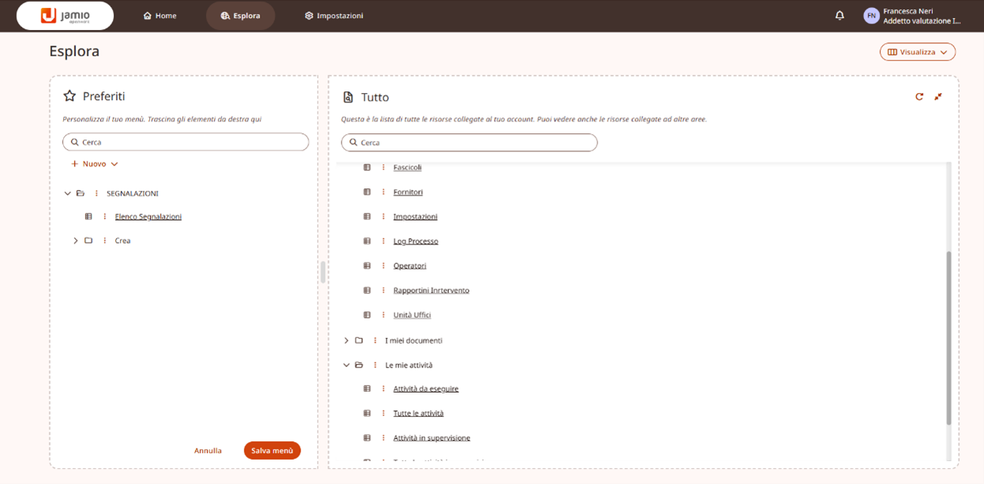Open the Rapportini Intervento link
Viewport: 984px width, 484px height.
(432, 290)
